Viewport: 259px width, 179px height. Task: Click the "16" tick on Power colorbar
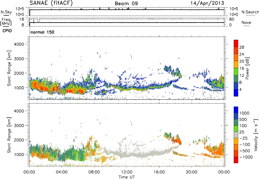click(242, 68)
